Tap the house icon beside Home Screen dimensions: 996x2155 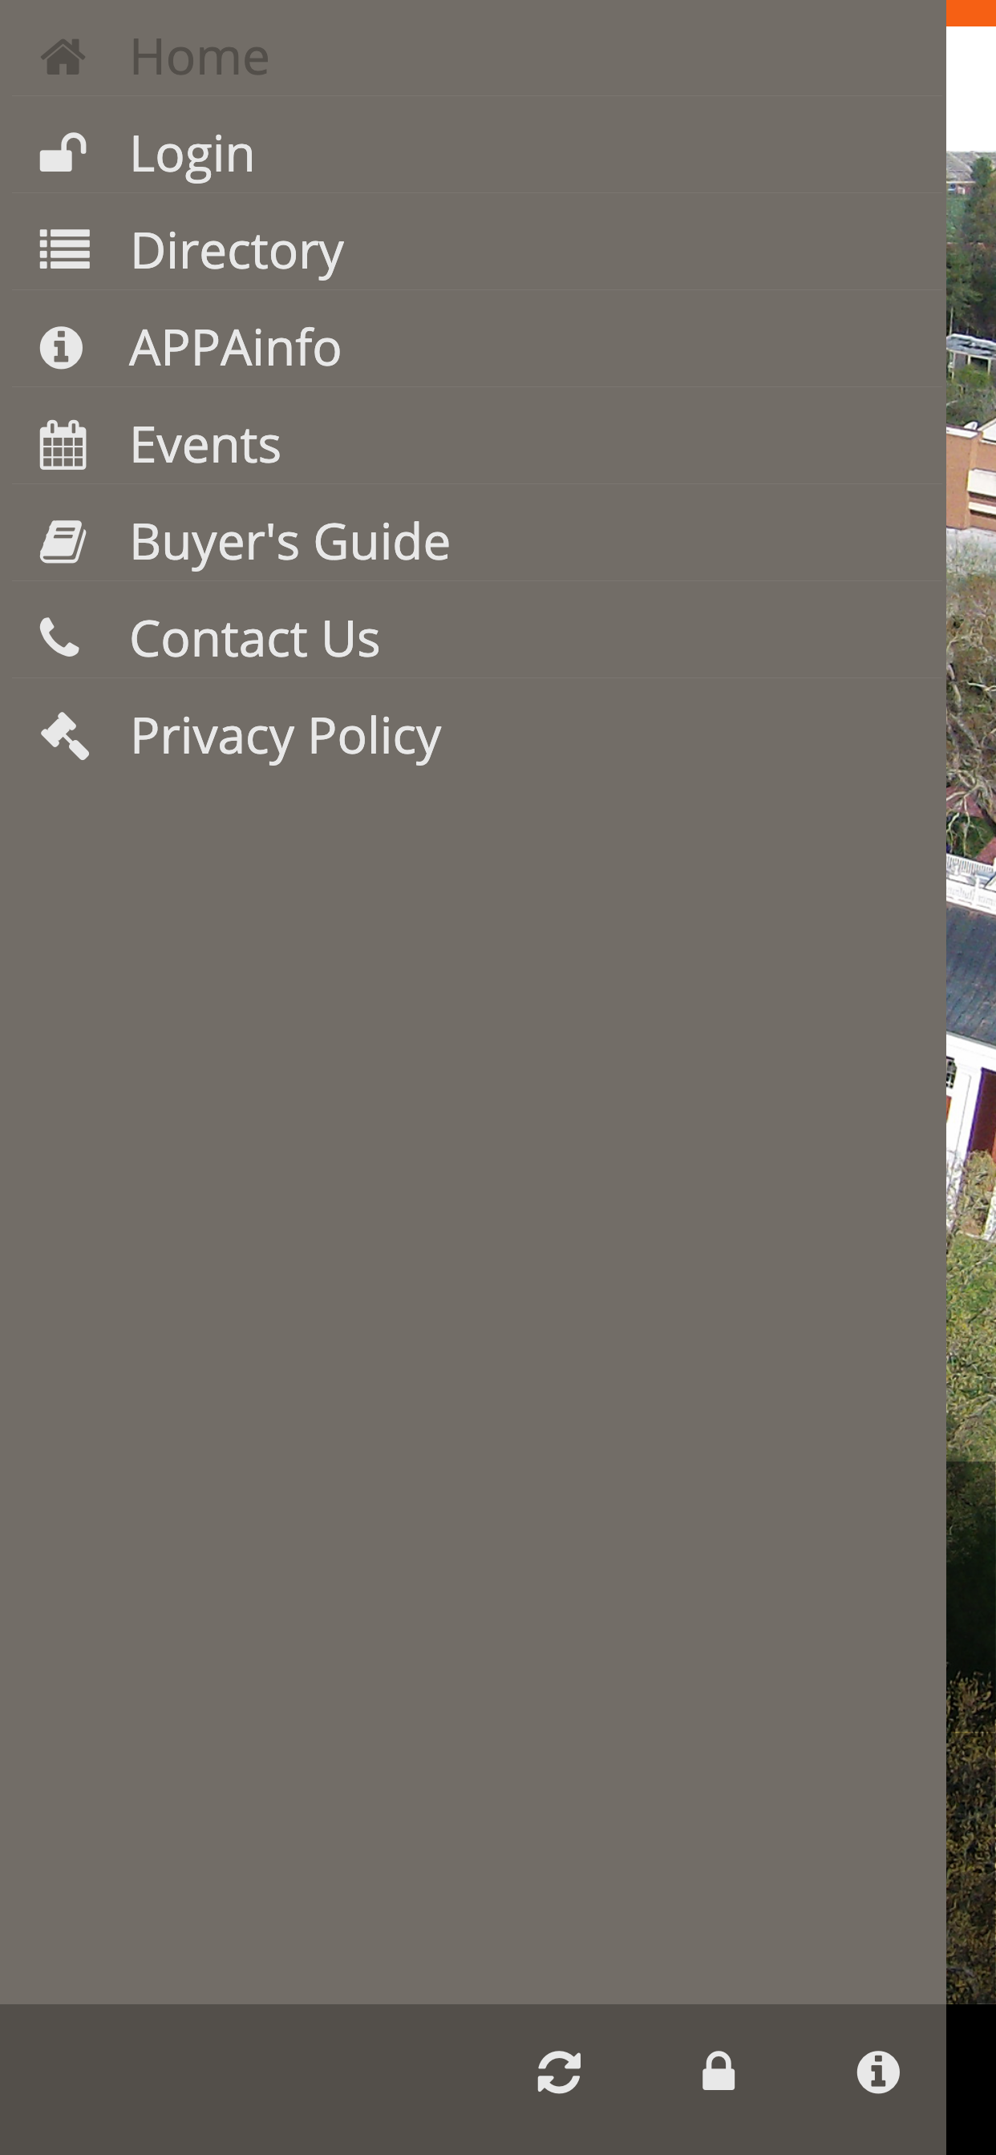tap(63, 57)
